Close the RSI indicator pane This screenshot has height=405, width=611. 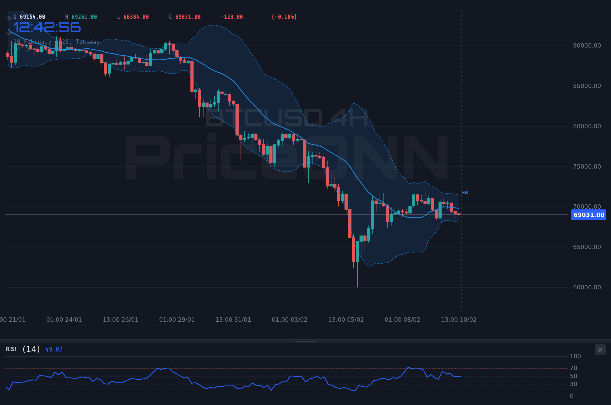(600, 349)
